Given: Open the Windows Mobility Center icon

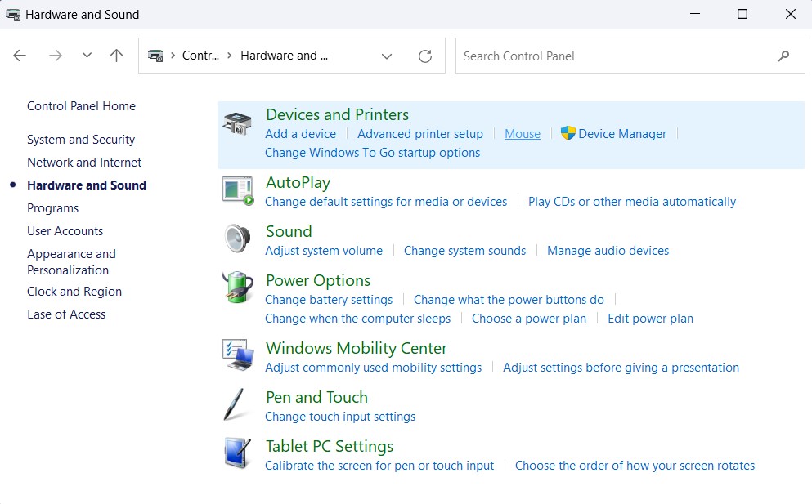Looking at the screenshot, I should [238, 355].
